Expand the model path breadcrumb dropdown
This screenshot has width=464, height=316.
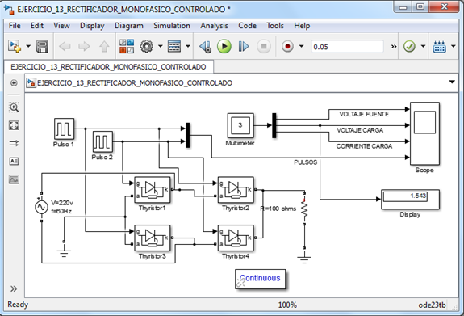[x=452, y=82]
